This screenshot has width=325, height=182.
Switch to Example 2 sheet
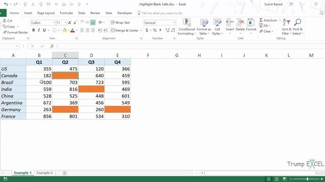click(45, 173)
